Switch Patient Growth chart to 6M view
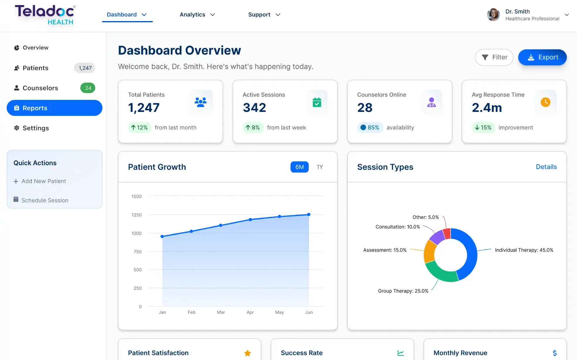The image size is (577, 360). tap(299, 167)
